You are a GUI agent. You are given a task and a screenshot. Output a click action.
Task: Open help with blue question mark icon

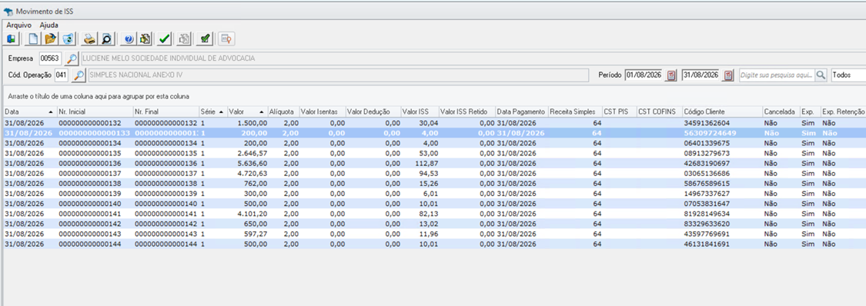pos(129,38)
